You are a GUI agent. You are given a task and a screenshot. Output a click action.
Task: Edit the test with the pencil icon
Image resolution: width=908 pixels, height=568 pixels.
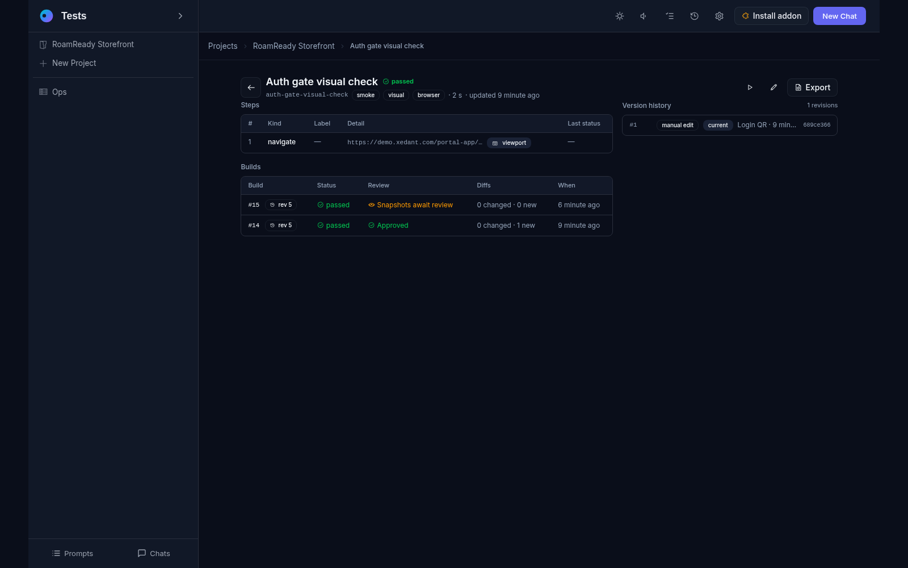coord(774,87)
